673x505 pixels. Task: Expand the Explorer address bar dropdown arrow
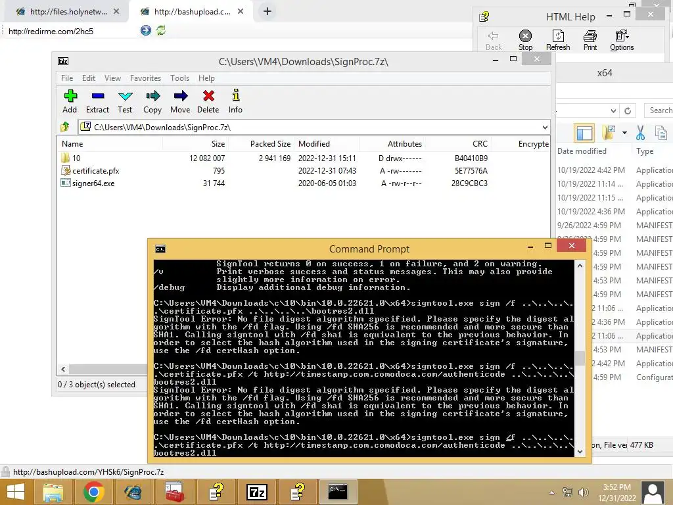click(x=613, y=110)
